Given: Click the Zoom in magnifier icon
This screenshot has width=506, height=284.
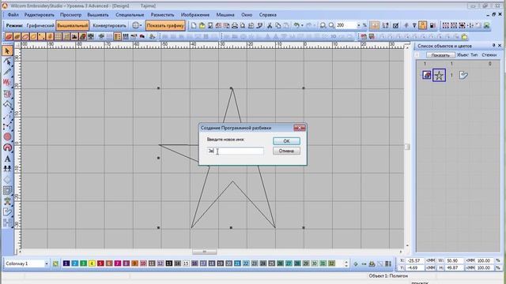Looking at the screenshot, I should (x=323, y=25).
